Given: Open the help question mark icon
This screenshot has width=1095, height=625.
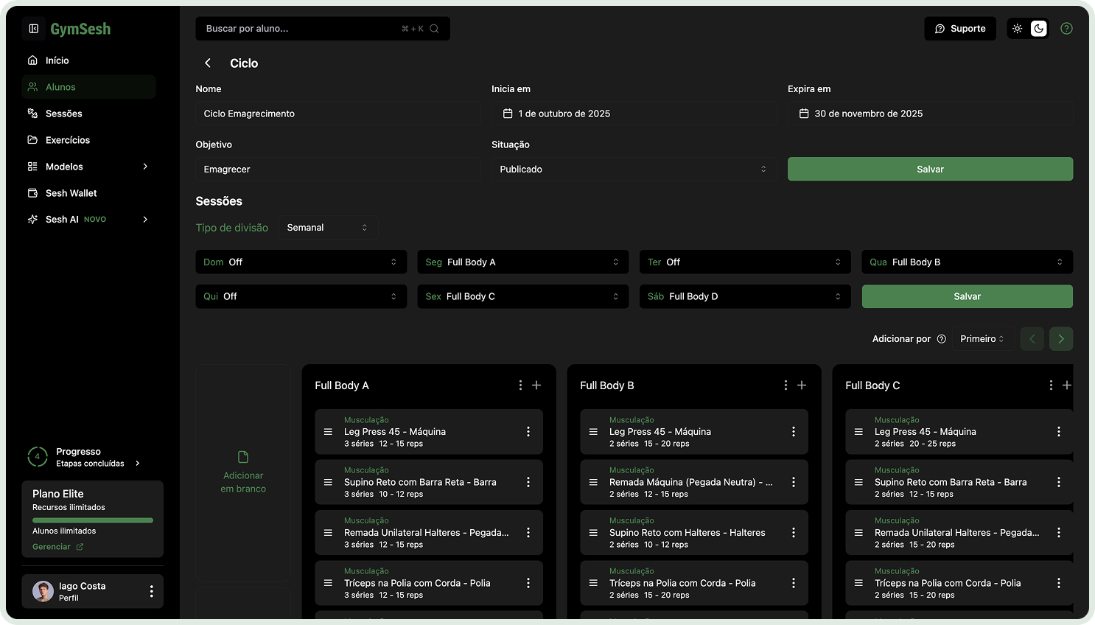Looking at the screenshot, I should pos(1066,29).
